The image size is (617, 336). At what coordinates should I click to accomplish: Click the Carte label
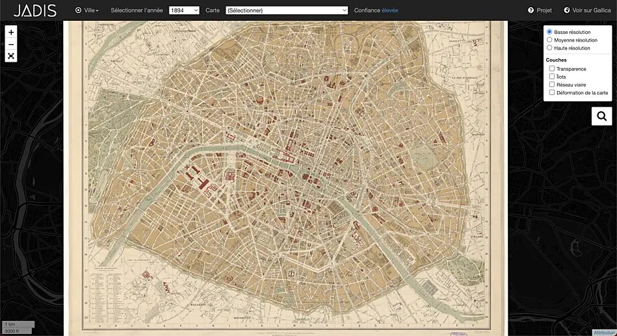click(x=213, y=10)
